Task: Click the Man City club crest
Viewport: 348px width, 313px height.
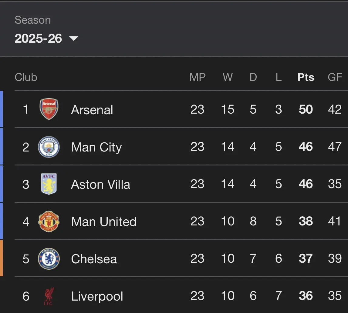Action: click(49, 147)
